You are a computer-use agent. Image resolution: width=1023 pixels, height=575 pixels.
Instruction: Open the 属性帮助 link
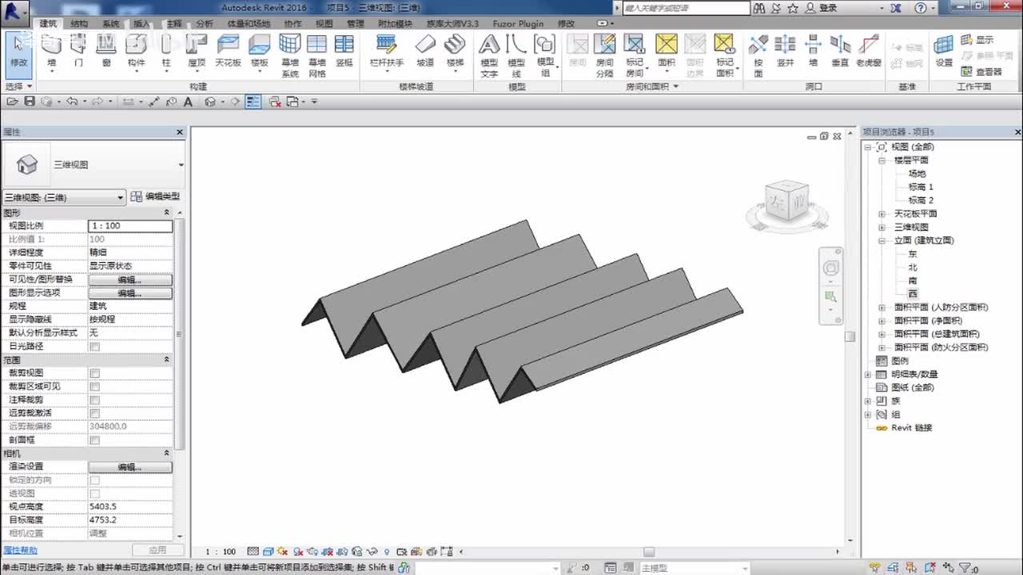tap(20, 550)
